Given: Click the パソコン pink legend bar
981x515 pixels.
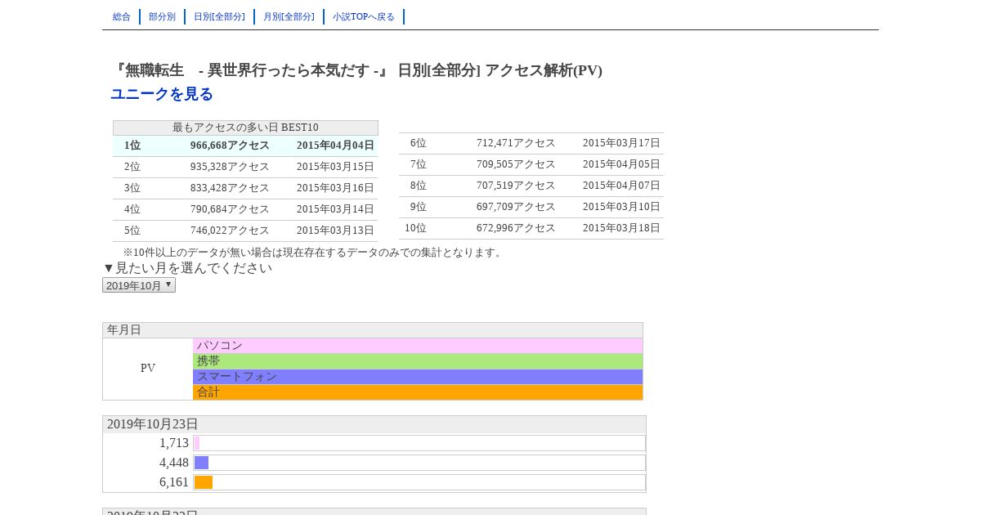Looking at the screenshot, I should [418, 346].
